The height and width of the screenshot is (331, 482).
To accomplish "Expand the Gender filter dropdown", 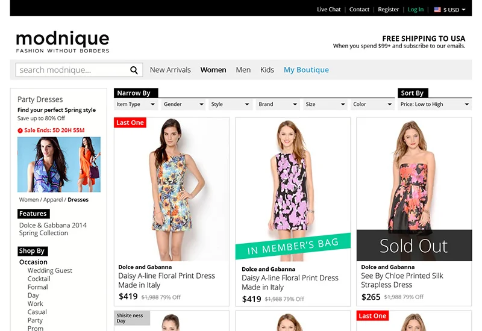I will [x=183, y=104].
